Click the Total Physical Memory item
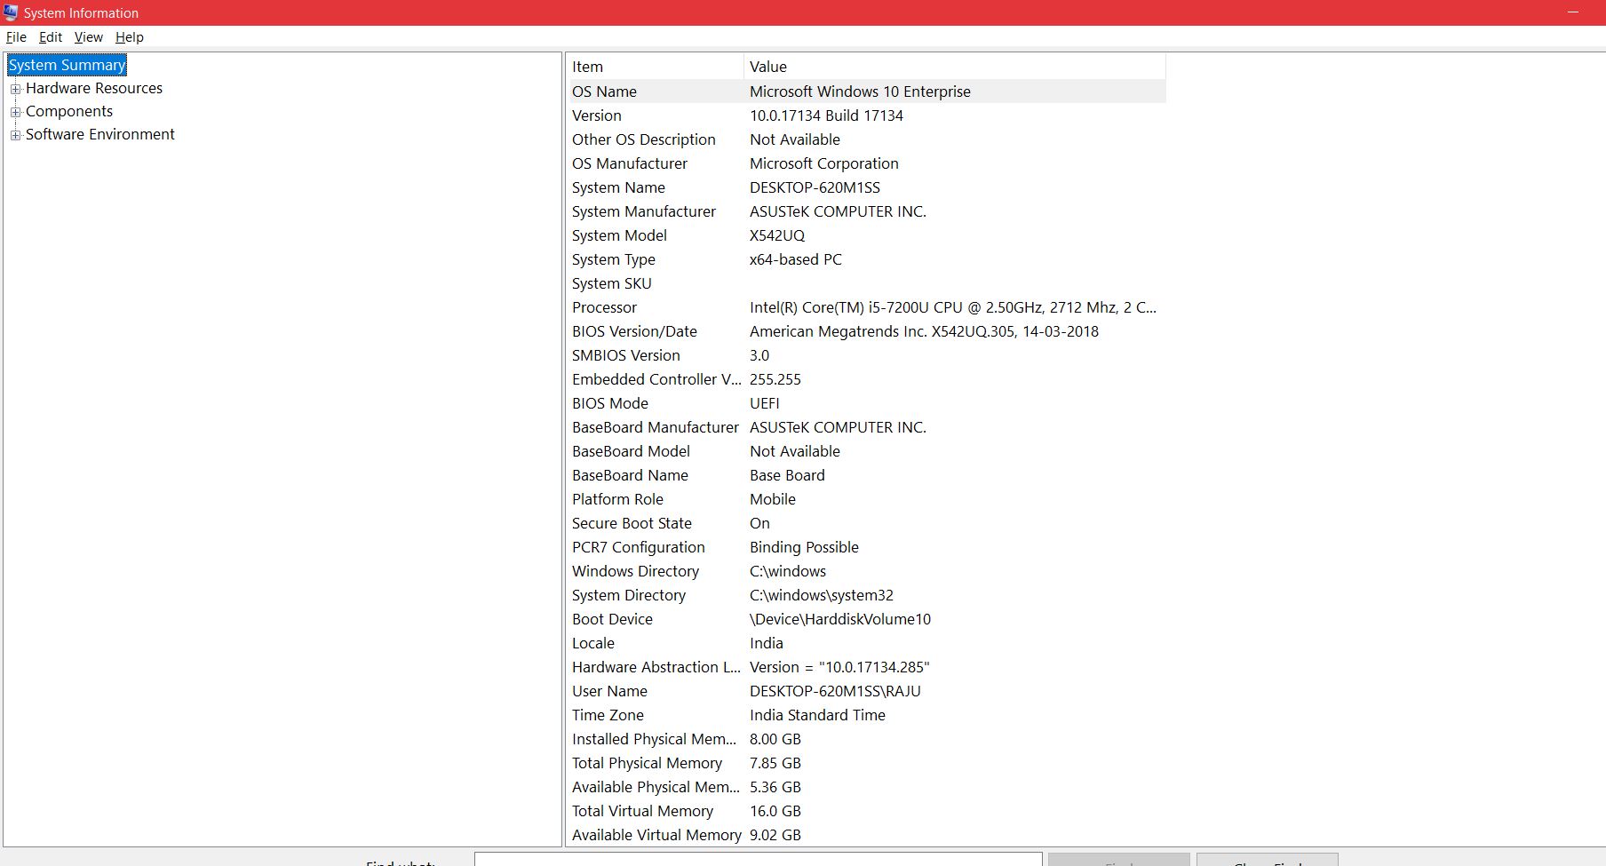 647,763
